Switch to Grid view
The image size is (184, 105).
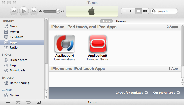(138, 11)
